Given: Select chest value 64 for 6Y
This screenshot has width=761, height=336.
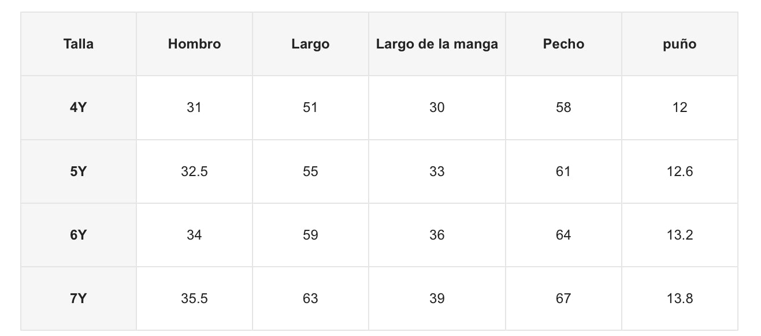Looking at the screenshot, I should [x=563, y=235].
